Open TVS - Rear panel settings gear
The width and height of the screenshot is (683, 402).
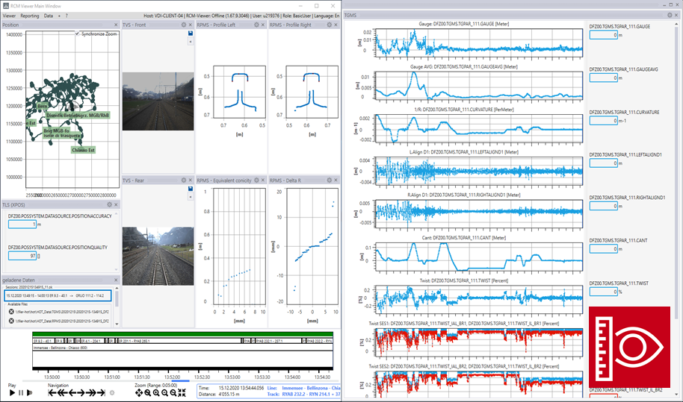pos(184,180)
